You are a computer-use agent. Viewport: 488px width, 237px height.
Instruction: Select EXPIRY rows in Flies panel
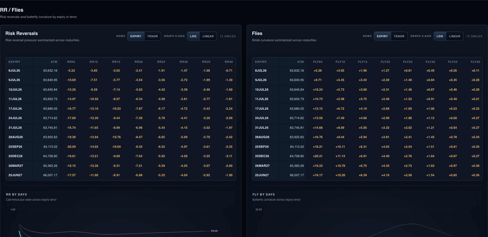382,36
